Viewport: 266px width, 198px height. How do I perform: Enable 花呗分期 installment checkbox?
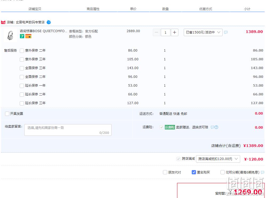click(222, 172)
